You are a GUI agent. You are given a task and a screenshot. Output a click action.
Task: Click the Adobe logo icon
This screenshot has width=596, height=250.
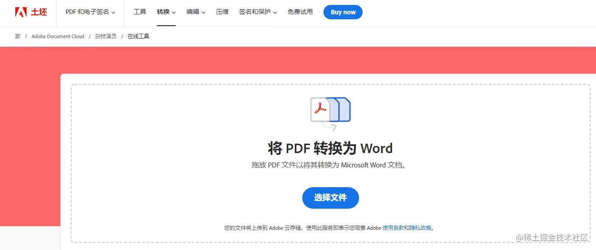21,12
